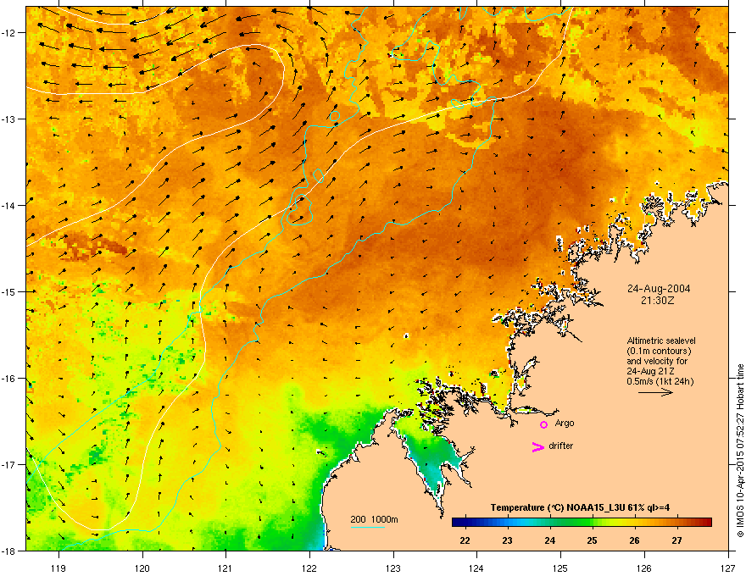746x576 pixels.
Task: Click the longitude axis label 121
Action: tap(225, 568)
